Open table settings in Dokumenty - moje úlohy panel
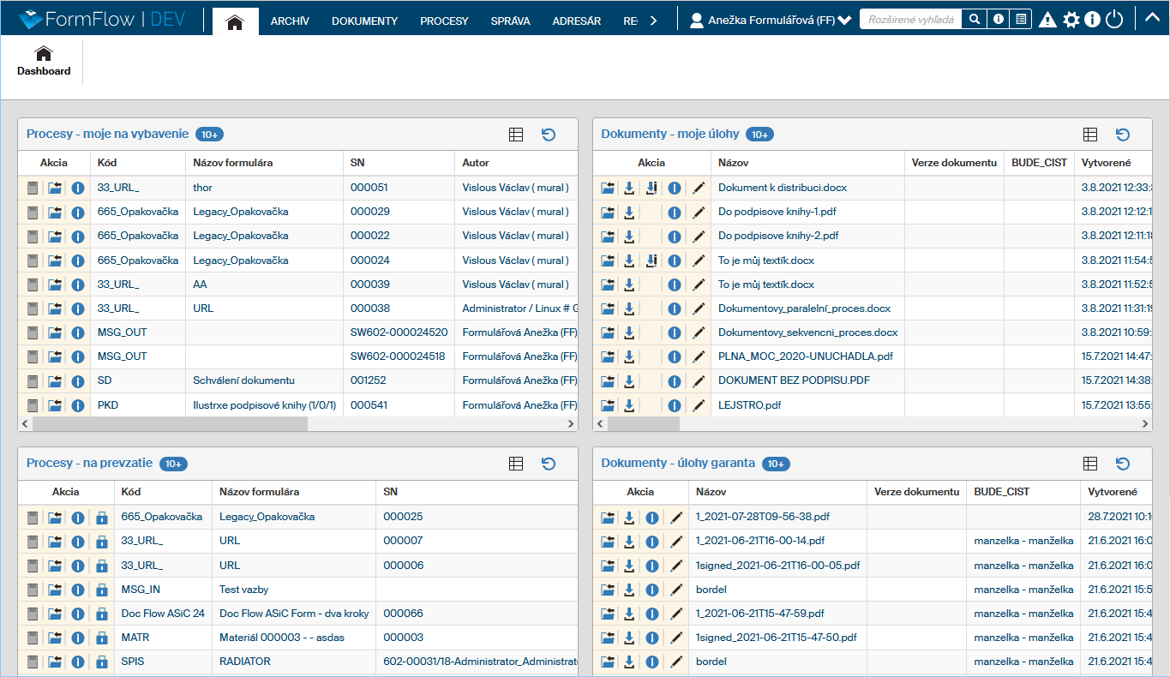1170x677 pixels. pyautogui.click(x=1090, y=135)
